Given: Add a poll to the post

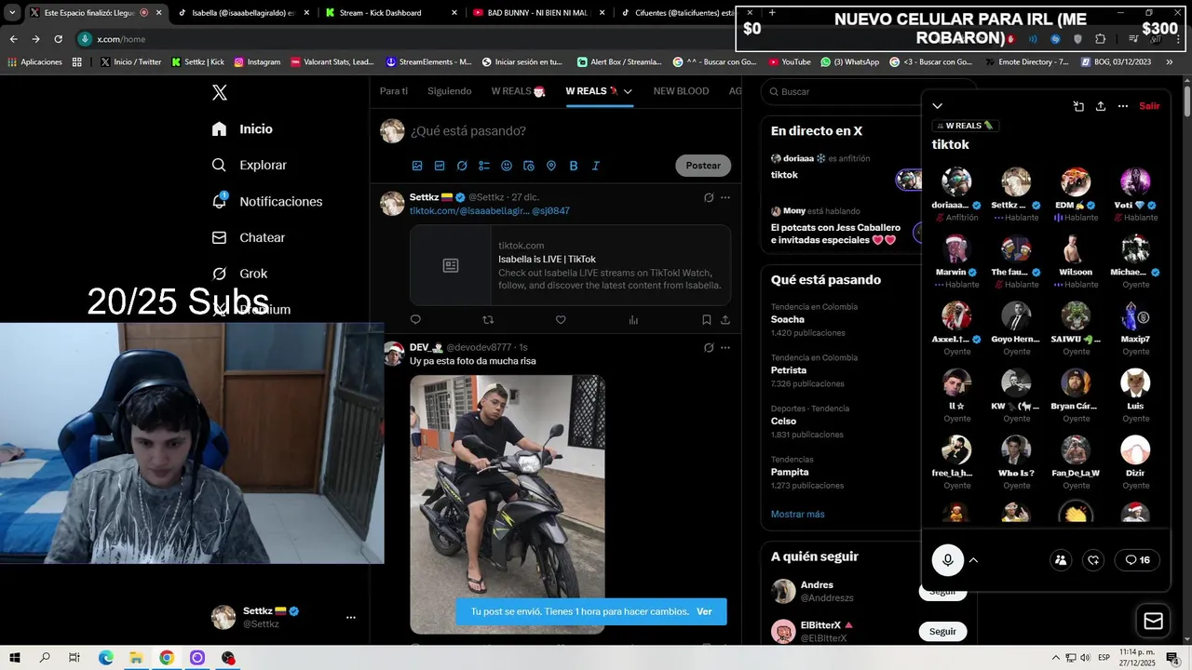Looking at the screenshot, I should [x=484, y=166].
